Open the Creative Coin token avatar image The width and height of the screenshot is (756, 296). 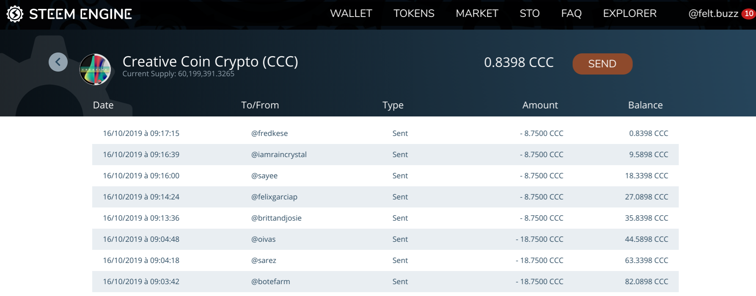coord(95,69)
